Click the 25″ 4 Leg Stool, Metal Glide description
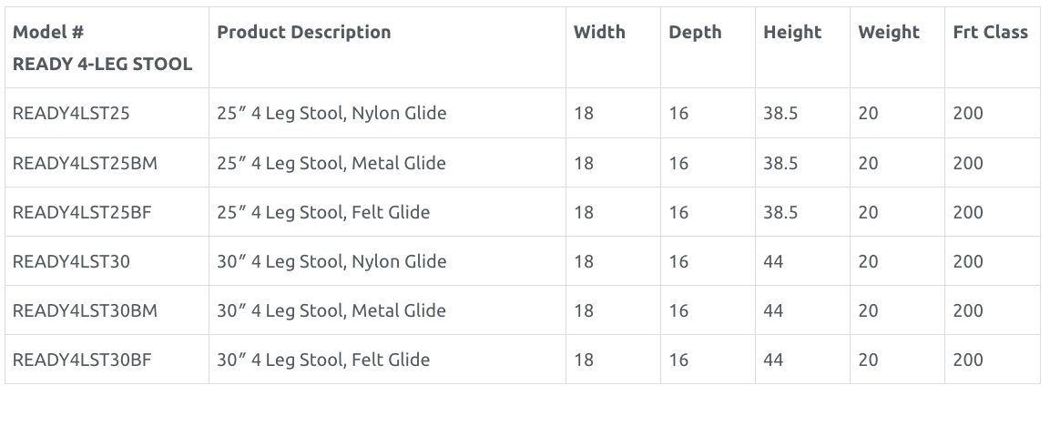 tap(331, 164)
